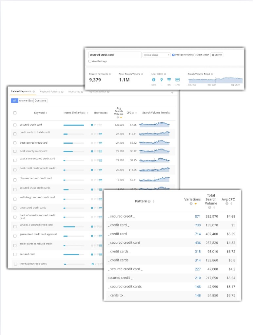The width and height of the screenshot is (253, 335).
Task: Select the All filter button
Action: [14, 101]
